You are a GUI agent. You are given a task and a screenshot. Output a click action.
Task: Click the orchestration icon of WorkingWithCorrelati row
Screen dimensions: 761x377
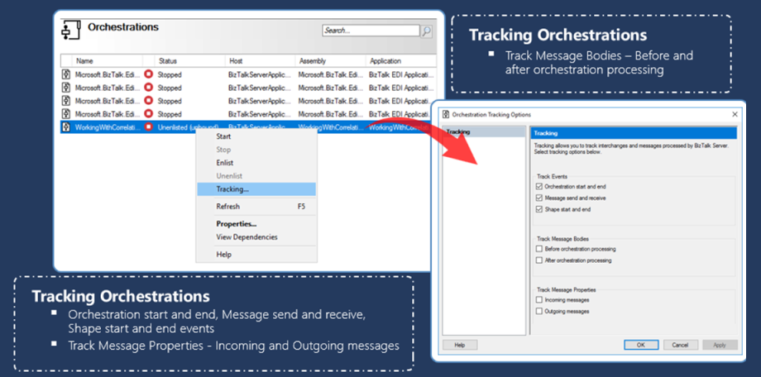(65, 127)
